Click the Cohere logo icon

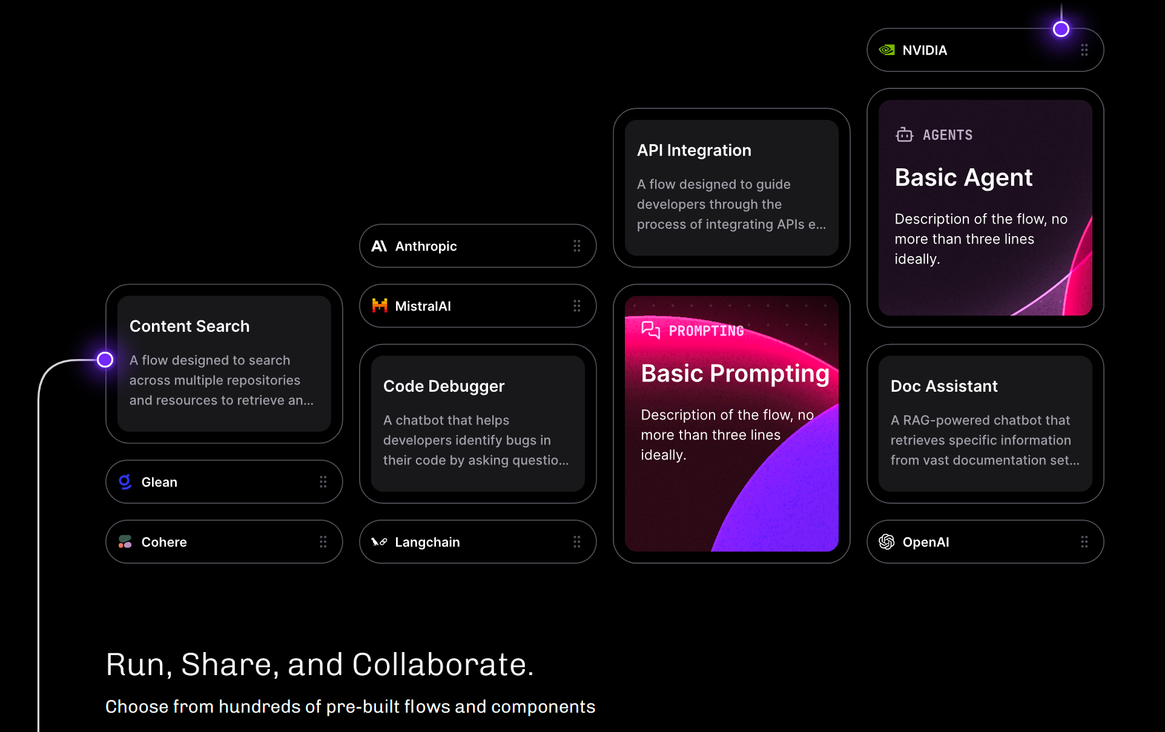(x=125, y=542)
